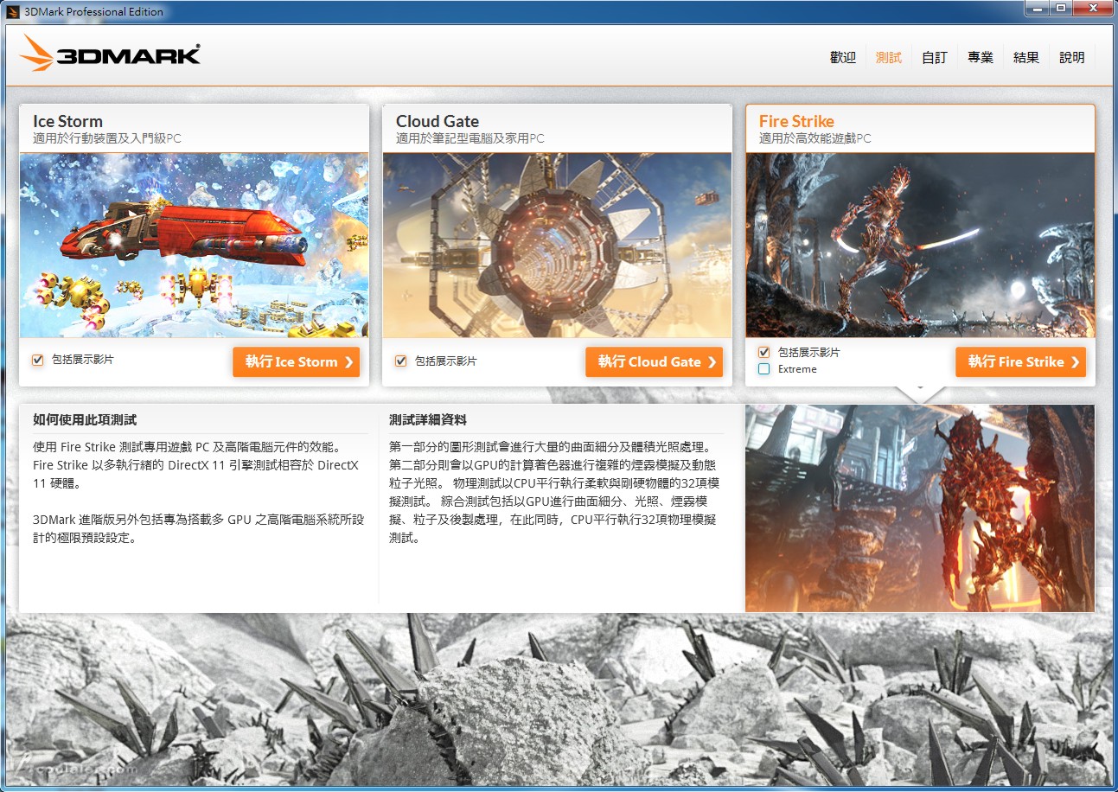
Task: Click the 如何使用此項測試 heading
Action: point(85,420)
